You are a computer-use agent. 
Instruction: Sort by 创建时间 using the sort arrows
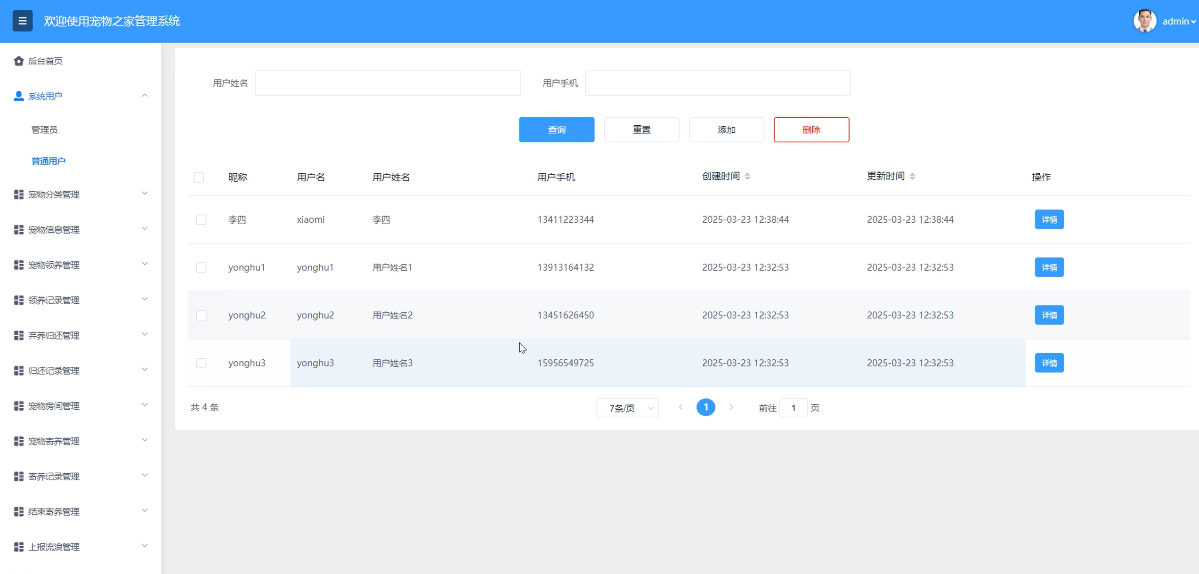[x=747, y=176]
